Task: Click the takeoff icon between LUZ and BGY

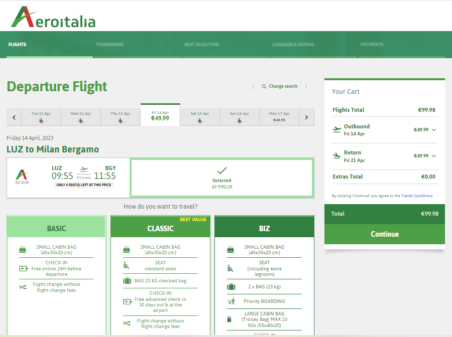Action: [x=83, y=169]
